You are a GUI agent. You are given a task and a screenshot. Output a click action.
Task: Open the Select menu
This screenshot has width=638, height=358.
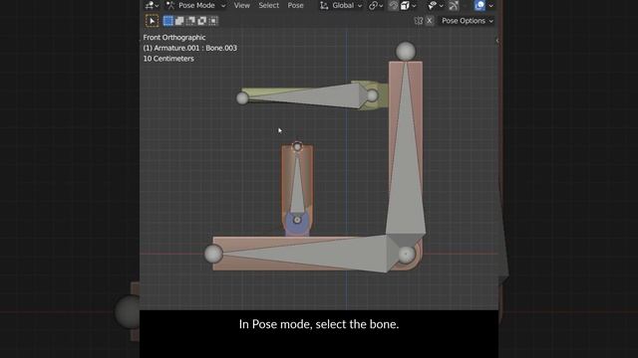[268, 5]
